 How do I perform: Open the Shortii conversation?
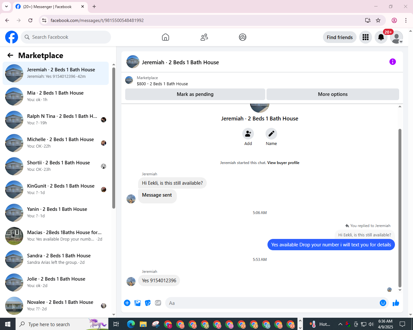click(x=56, y=166)
